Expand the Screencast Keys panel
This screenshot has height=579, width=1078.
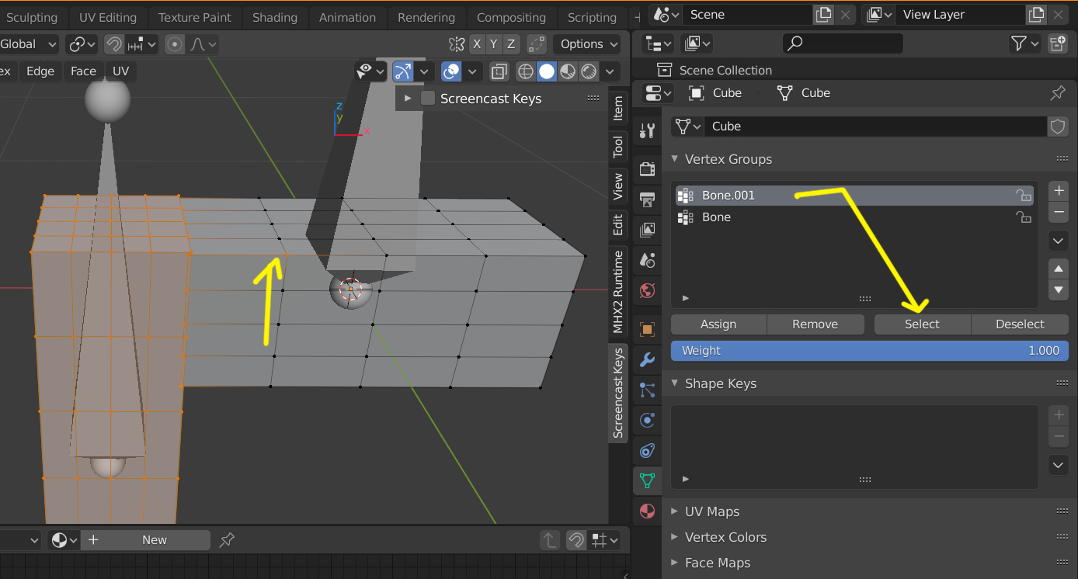(408, 99)
